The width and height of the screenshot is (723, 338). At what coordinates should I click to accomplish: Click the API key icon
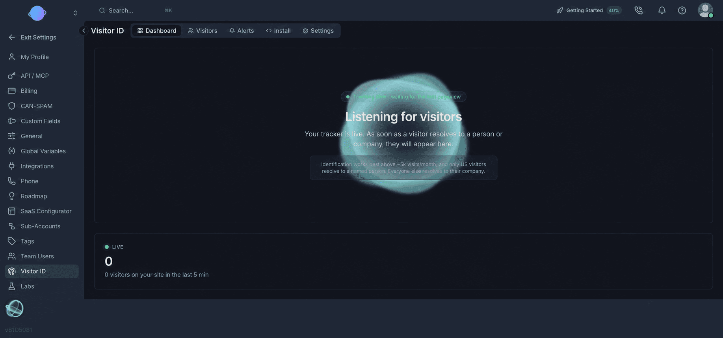12,76
